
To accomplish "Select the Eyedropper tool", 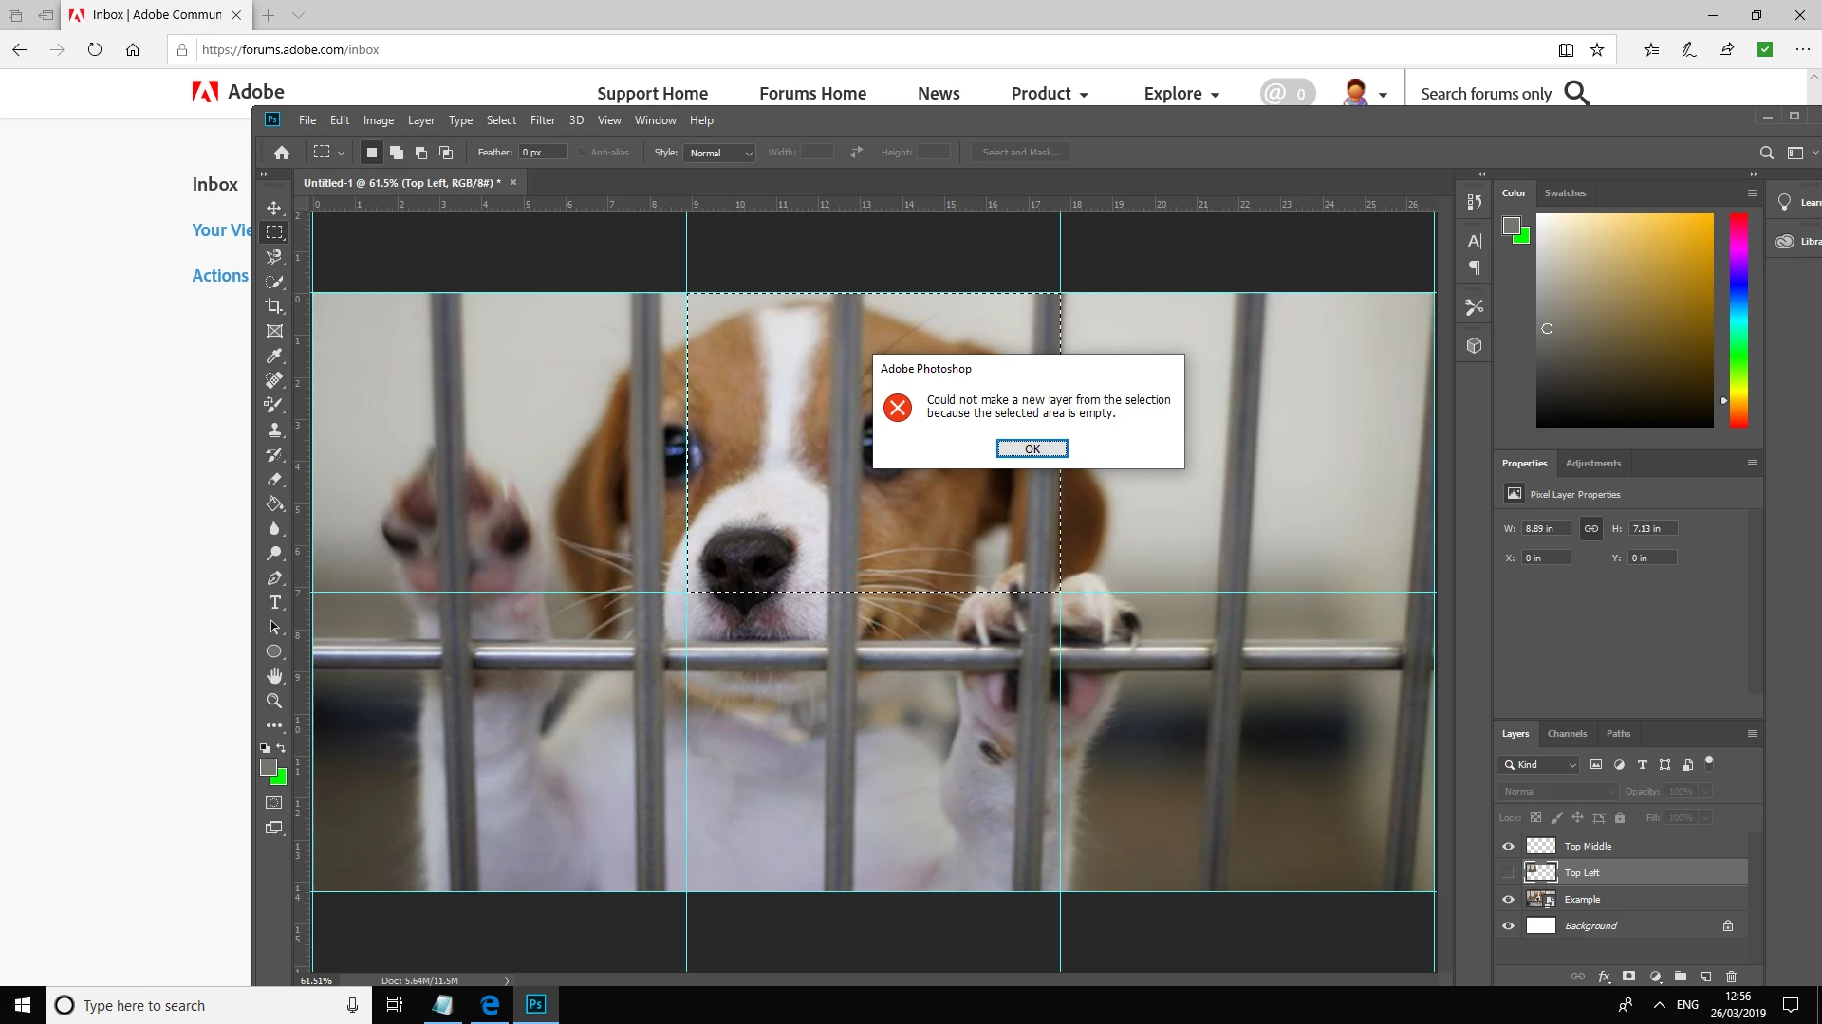I will (274, 356).
